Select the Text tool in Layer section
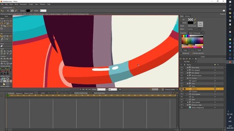Screen dimensions: 234x131 [x=8, y=53]
